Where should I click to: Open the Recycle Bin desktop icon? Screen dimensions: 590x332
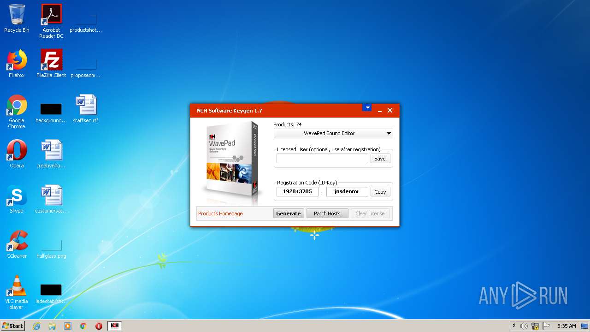(x=17, y=18)
